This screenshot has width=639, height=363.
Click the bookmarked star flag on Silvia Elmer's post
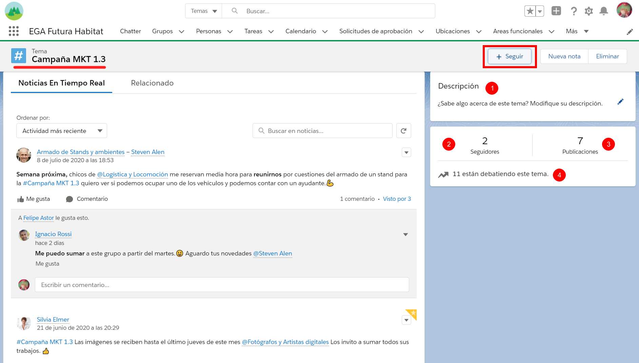(412, 313)
